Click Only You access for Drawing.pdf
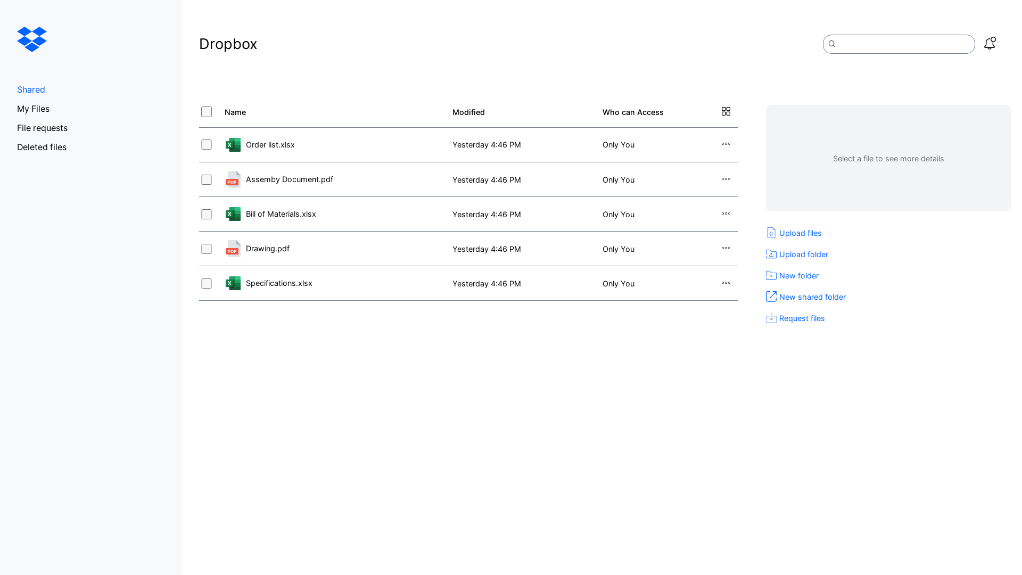The height and width of the screenshot is (575, 1022). pos(619,249)
